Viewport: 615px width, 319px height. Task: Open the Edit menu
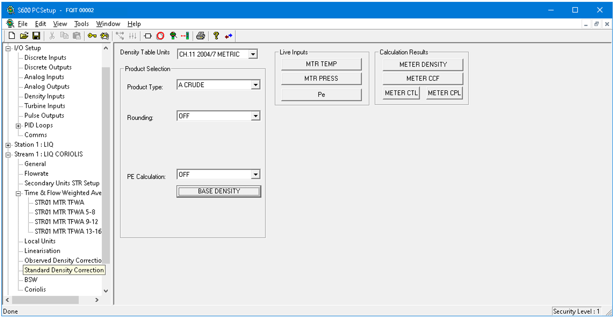pos(40,24)
